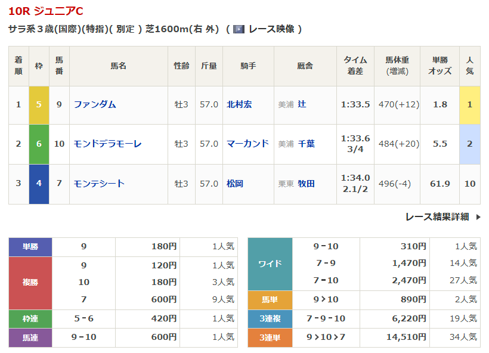This screenshot has height=353, width=489.
Task: Click the 10R ジュニアC race title
Action: coord(46,11)
